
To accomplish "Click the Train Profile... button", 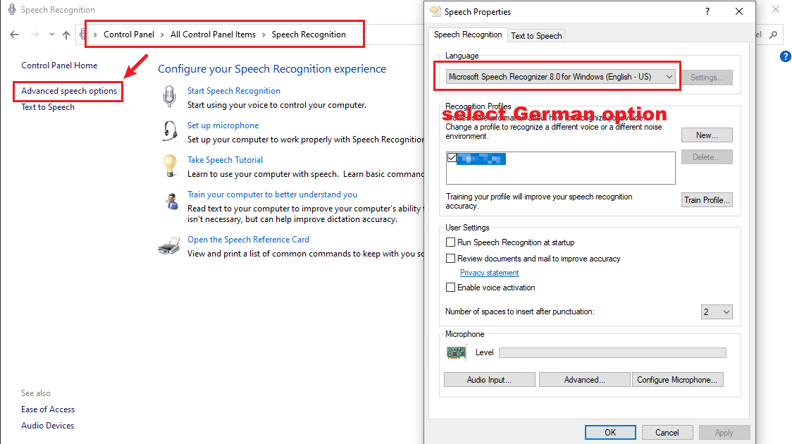I will 707,200.
